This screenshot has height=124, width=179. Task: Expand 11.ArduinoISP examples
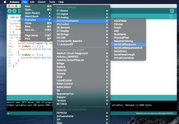tap(81, 45)
